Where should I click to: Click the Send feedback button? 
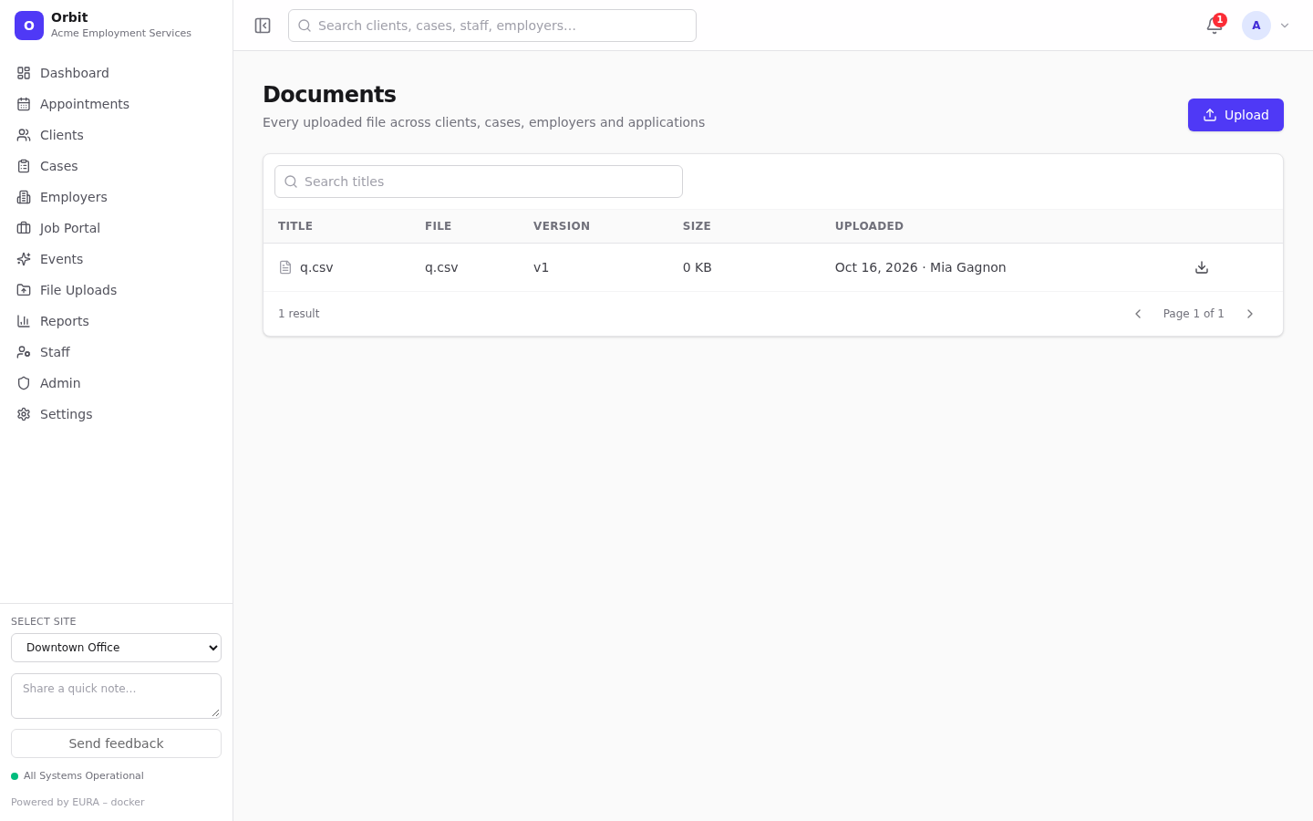point(116,743)
